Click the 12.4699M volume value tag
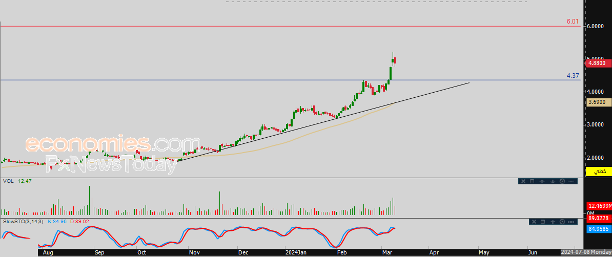Image resolution: width=612 pixels, height=257 pixels. tap(599, 205)
